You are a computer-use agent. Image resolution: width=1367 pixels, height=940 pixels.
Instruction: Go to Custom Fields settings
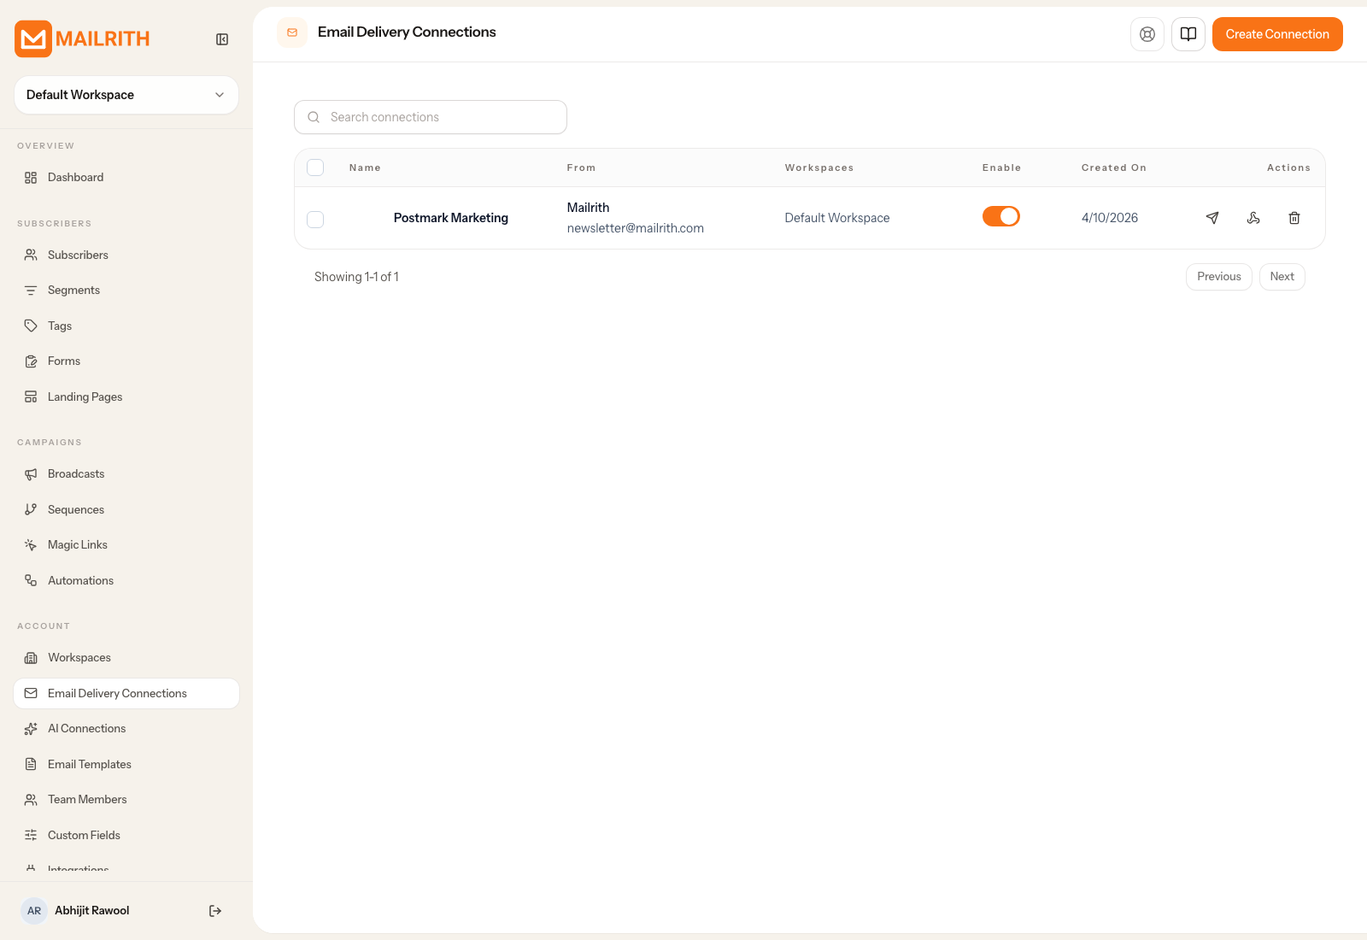pos(126,835)
